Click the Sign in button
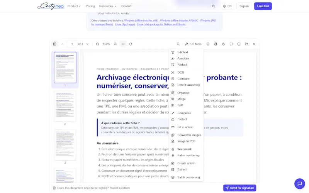This screenshot has height=193, width=309. pos(244,6)
